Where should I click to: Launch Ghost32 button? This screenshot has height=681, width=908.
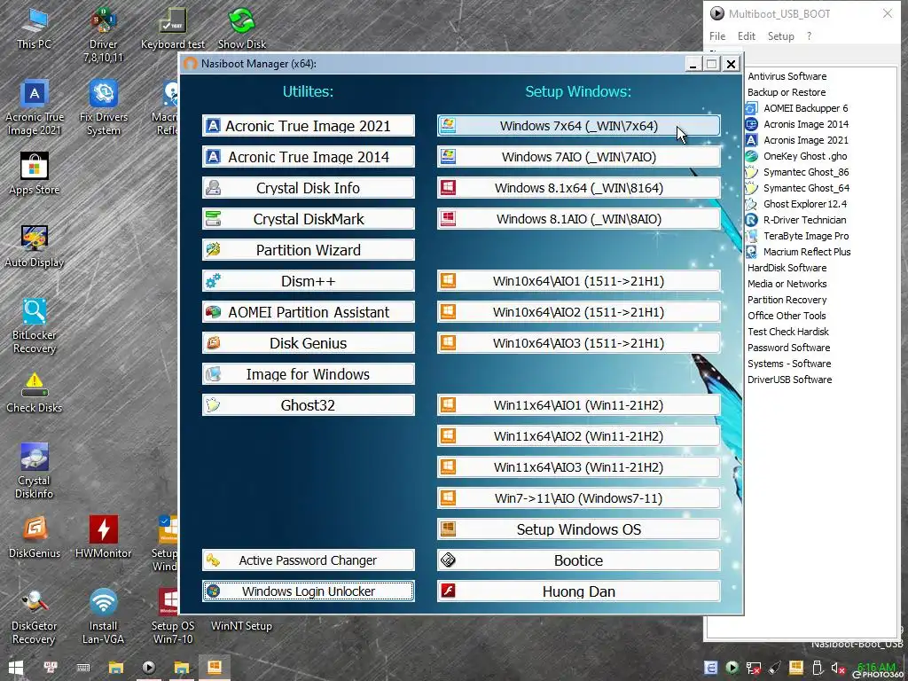tap(308, 404)
